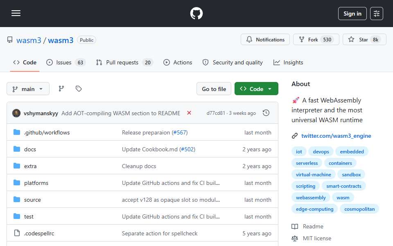Select the edge-computing topic tag

pos(314,210)
